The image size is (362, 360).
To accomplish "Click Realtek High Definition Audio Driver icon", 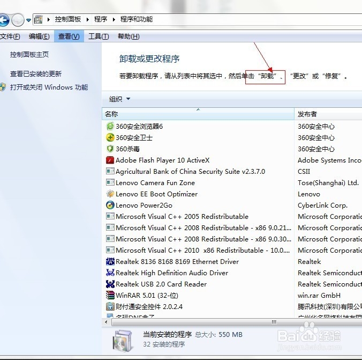I will coord(110,273).
